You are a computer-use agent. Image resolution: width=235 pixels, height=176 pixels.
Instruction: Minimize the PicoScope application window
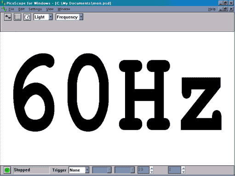tap(220, 3)
